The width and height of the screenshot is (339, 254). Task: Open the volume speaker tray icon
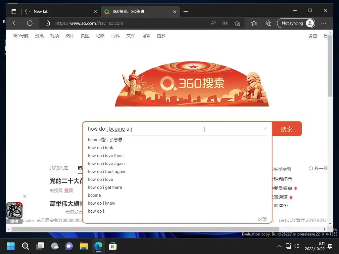coord(297,246)
